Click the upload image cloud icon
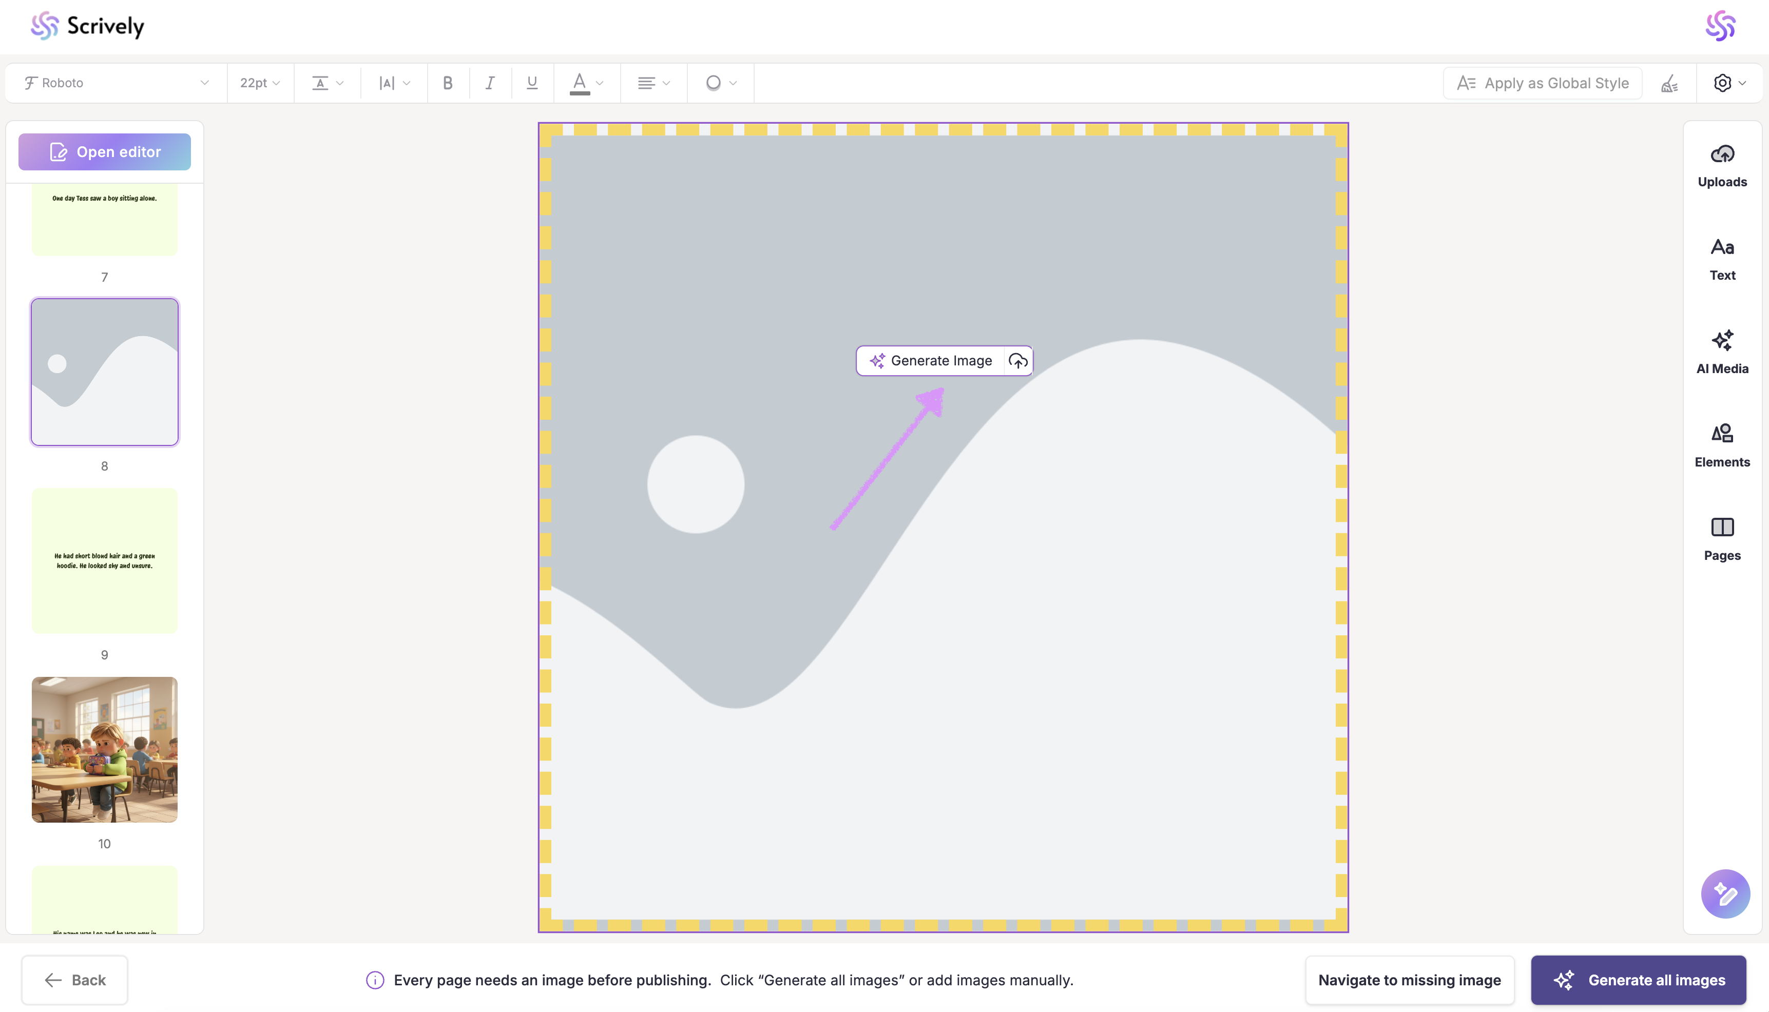The height and width of the screenshot is (1012, 1769). click(x=1017, y=361)
